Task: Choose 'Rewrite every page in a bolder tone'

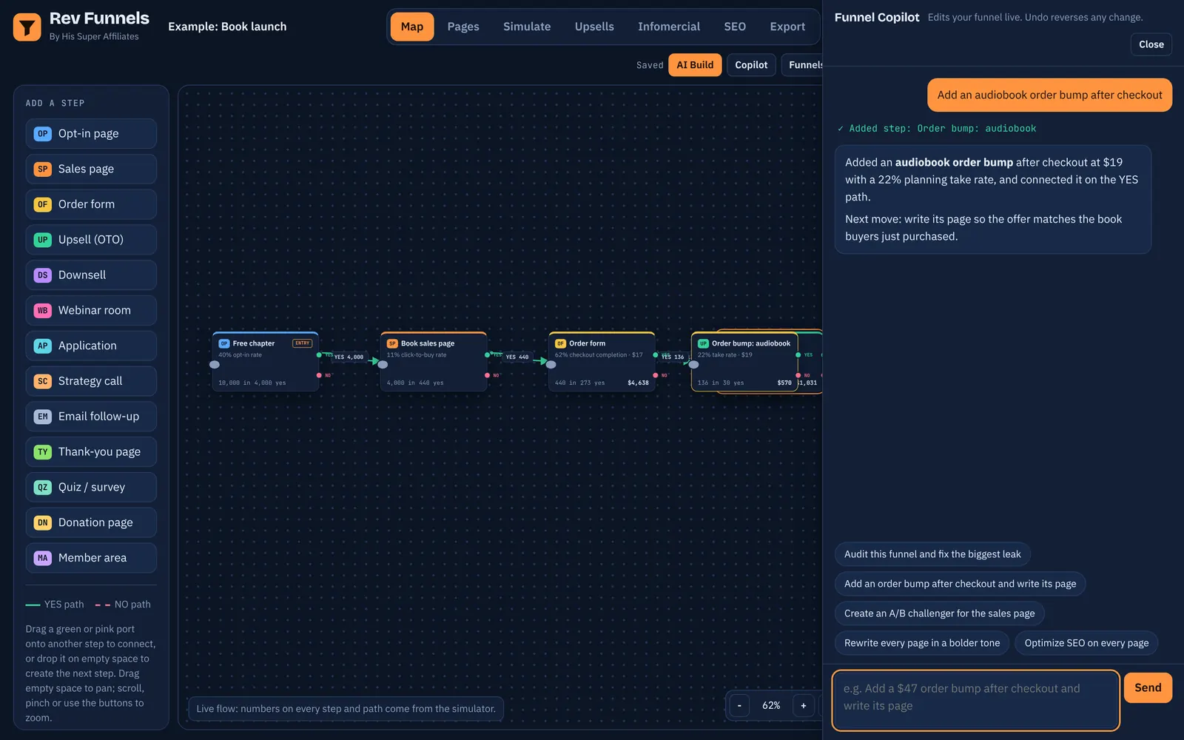Action: tap(922, 643)
